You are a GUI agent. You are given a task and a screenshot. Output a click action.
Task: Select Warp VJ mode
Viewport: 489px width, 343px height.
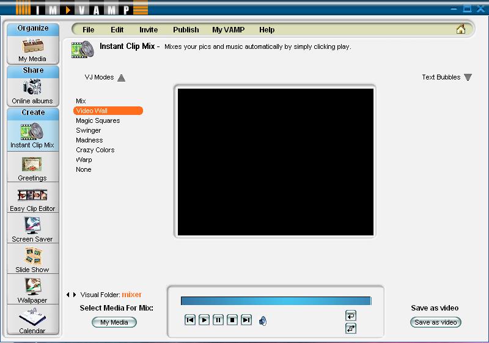tap(84, 160)
